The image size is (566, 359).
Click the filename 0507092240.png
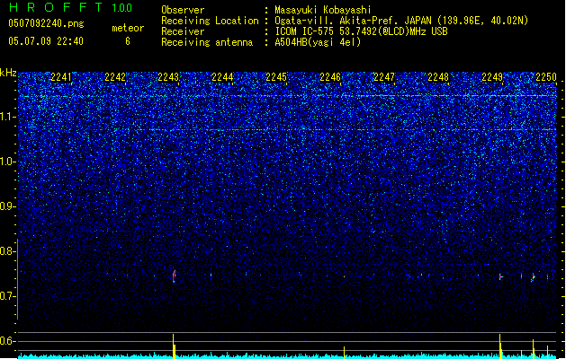[x=46, y=23]
